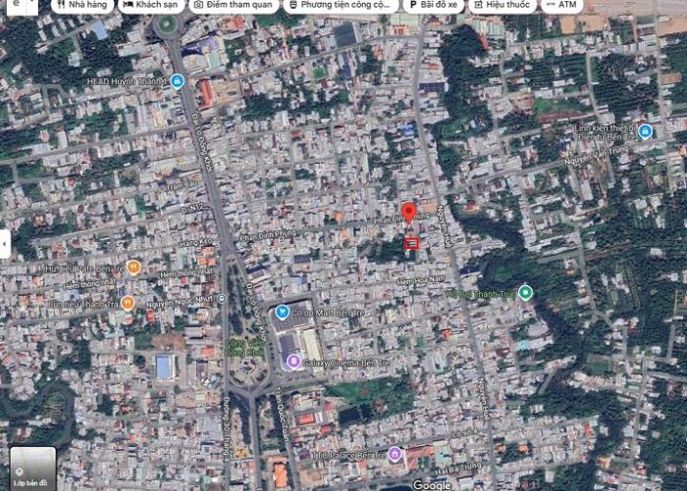Viewport: 687px width, 491px height.
Task: Open Bún riêu Thanh Trà restaurant marker
Action: coord(127,303)
